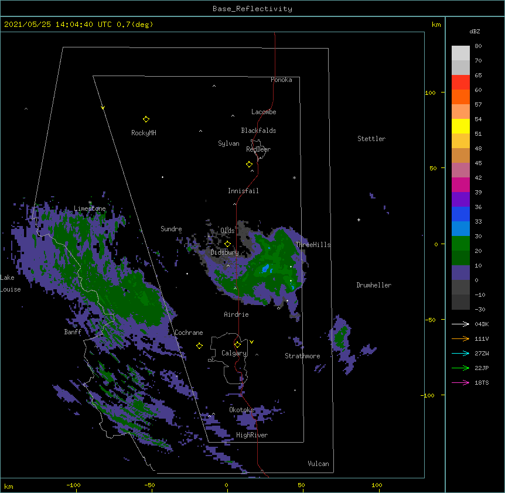Click the cyan 27ZW arrow in legend
The height and width of the screenshot is (493, 505).
pyautogui.click(x=460, y=353)
